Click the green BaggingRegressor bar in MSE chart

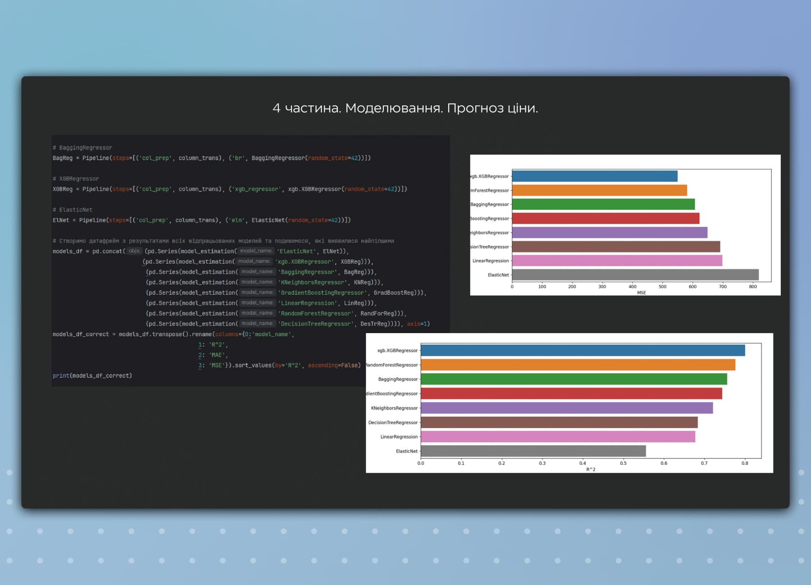click(x=603, y=205)
